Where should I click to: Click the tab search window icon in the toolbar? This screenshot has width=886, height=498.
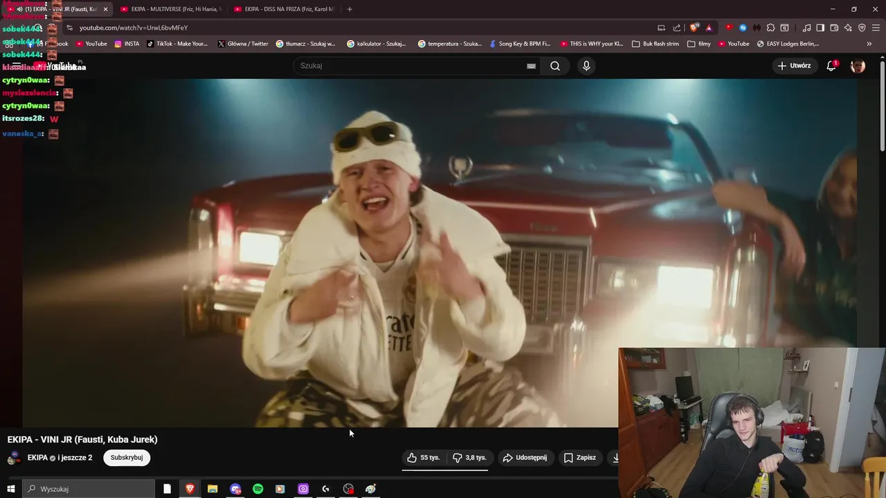coord(784,28)
